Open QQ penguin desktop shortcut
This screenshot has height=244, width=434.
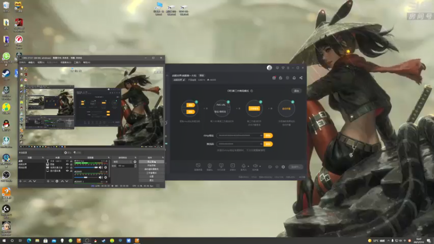click(x=6, y=124)
